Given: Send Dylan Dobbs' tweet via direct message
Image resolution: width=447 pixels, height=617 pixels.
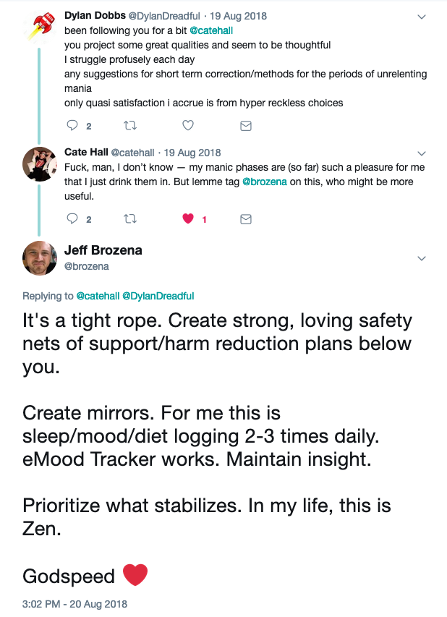Looking at the screenshot, I should 246,126.
